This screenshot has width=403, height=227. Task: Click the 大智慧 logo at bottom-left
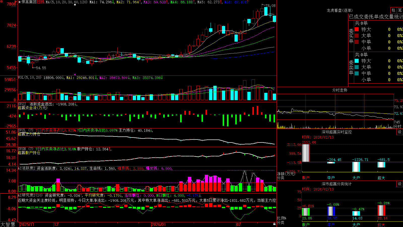click(8, 224)
